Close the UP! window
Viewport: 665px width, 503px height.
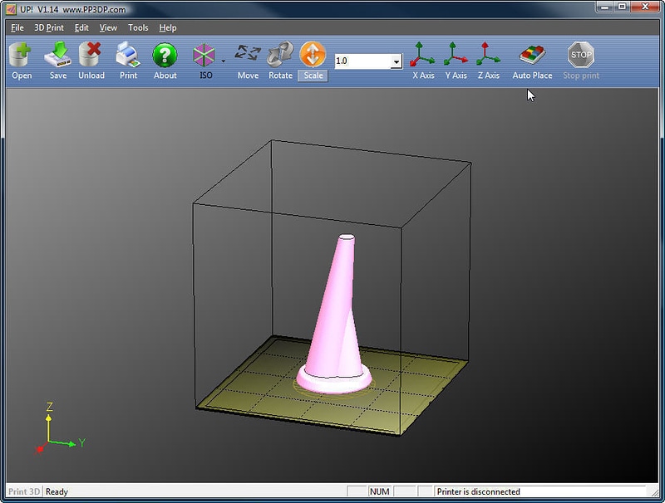tap(646, 7)
